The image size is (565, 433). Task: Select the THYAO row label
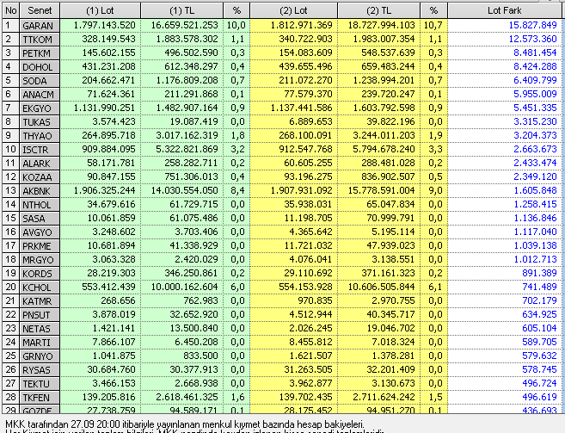pyautogui.click(x=40, y=136)
